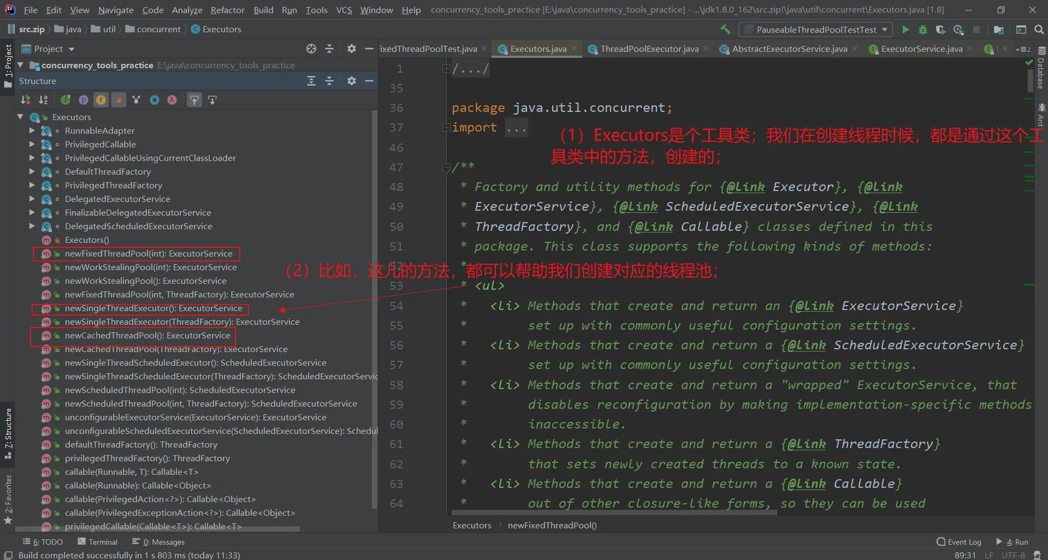Toggle Show Lambdas filter in Structure
The height and width of the screenshot is (560, 1048).
coord(172,100)
